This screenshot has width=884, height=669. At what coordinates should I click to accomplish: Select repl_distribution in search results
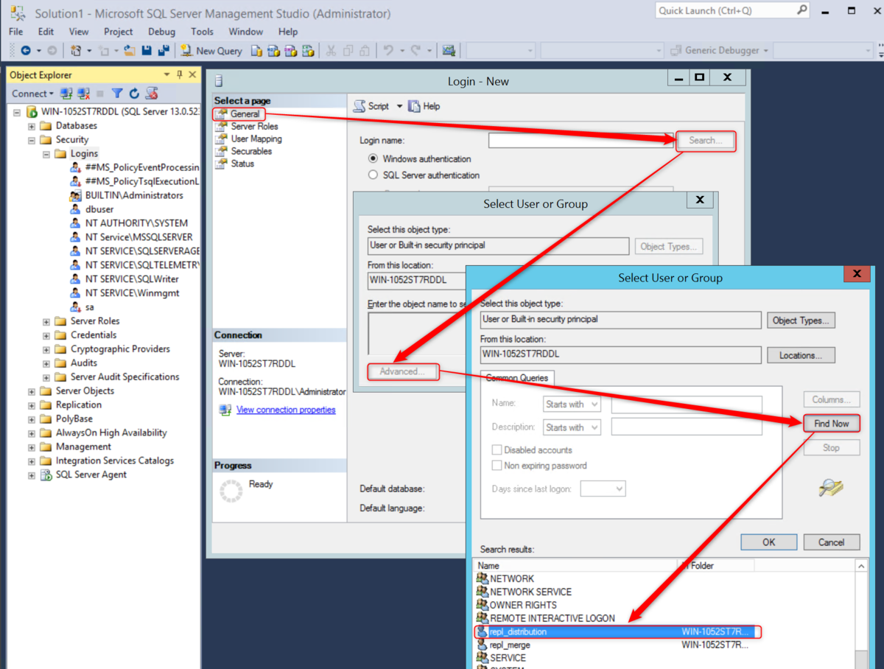click(x=617, y=631)
